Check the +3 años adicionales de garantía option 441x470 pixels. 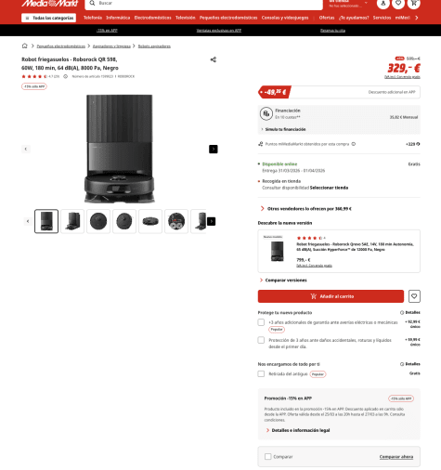(261, 322)
